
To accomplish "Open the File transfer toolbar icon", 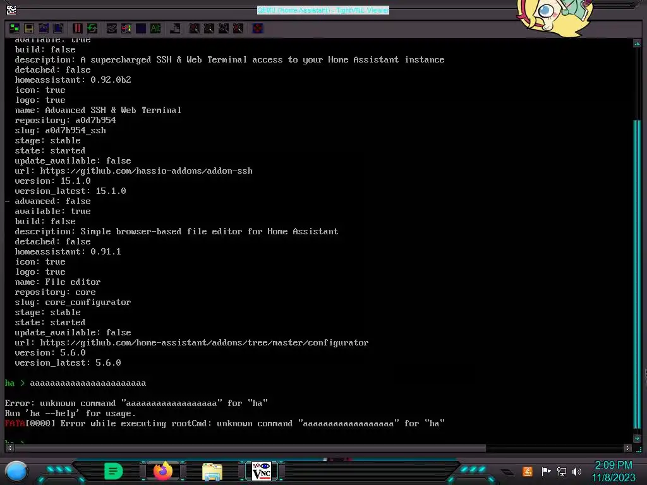I will coord(175,28).
